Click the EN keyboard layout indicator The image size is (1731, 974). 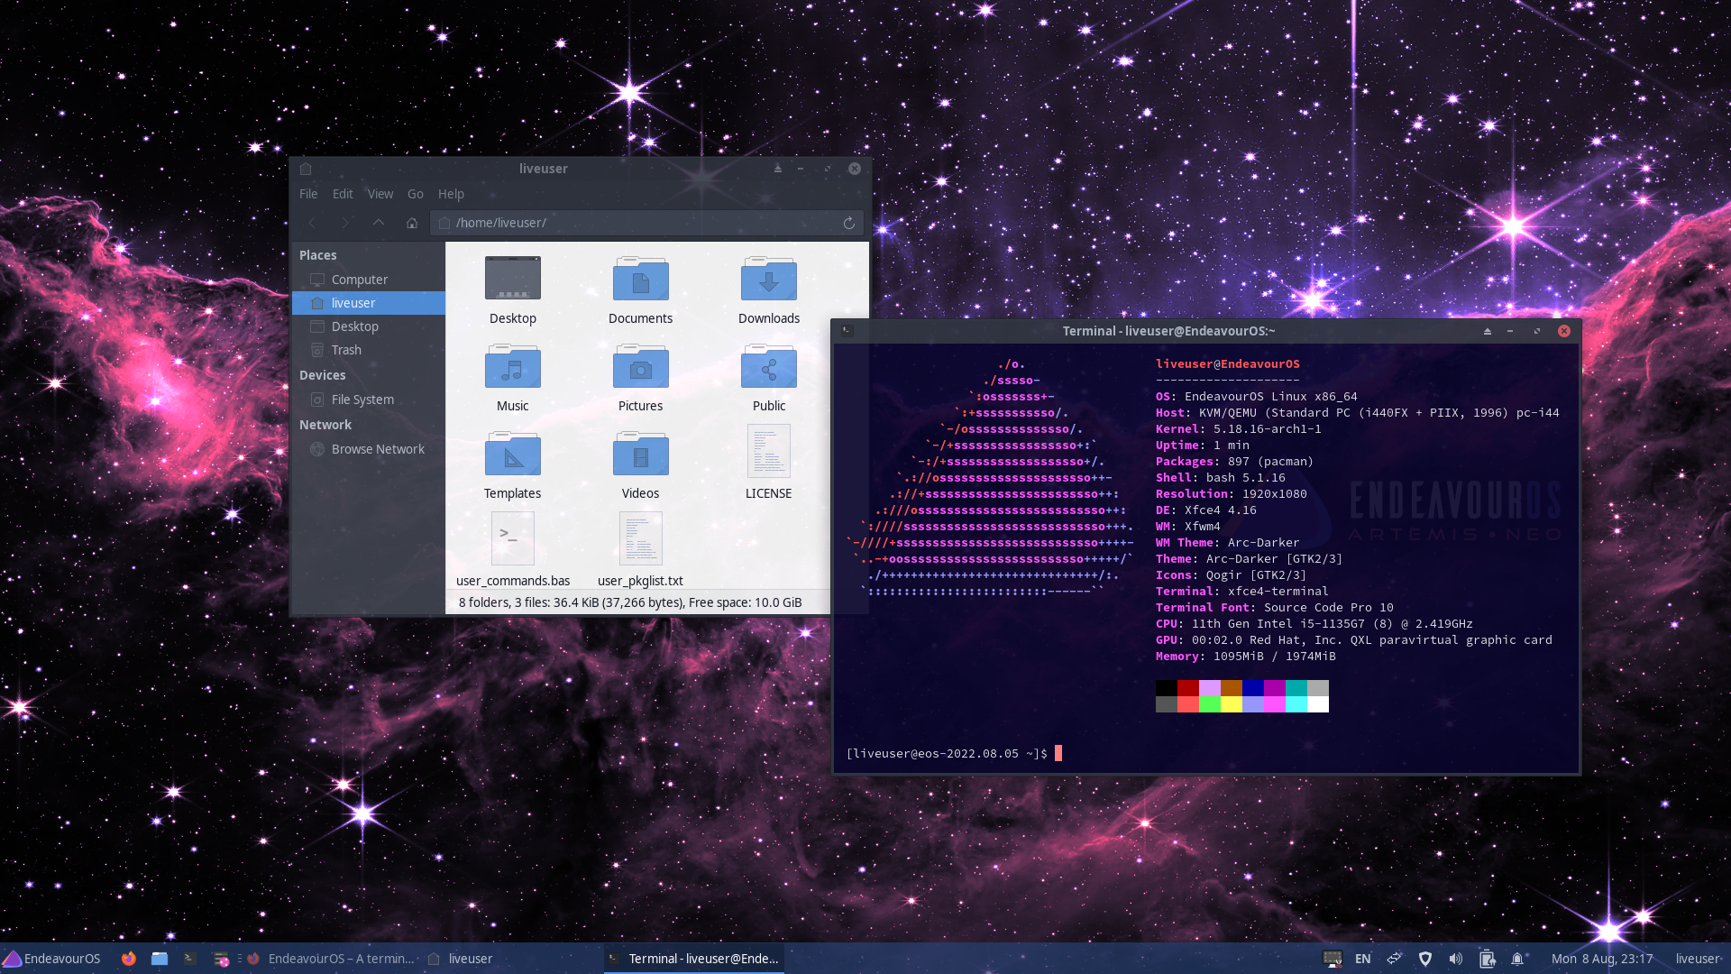pos(1362,959)
